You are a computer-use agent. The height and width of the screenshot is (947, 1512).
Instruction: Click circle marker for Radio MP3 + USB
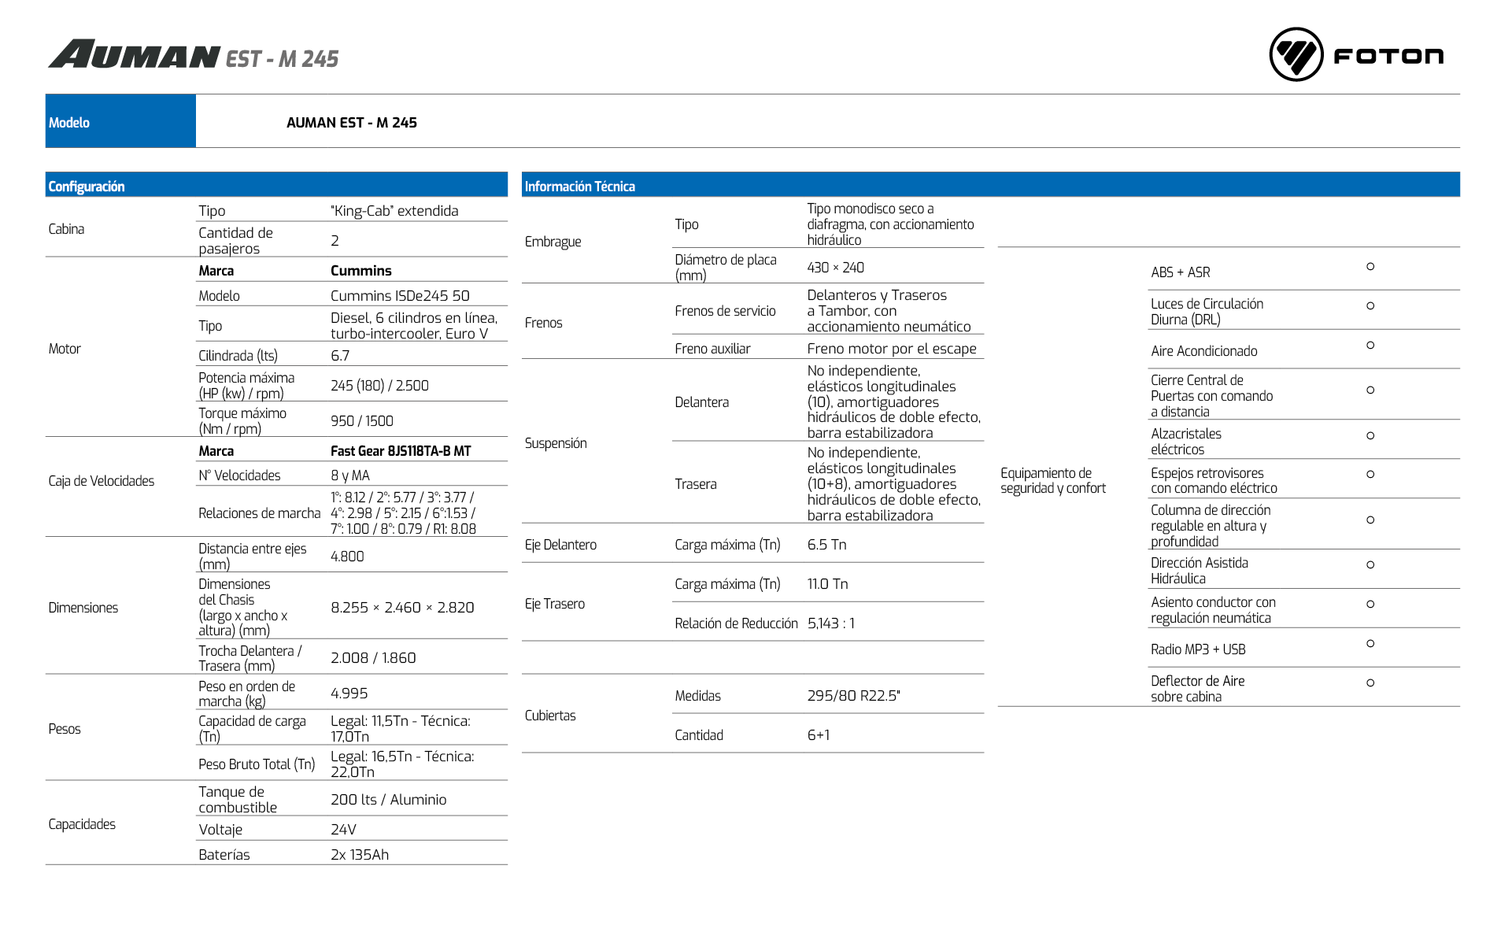click(1370, 644)
